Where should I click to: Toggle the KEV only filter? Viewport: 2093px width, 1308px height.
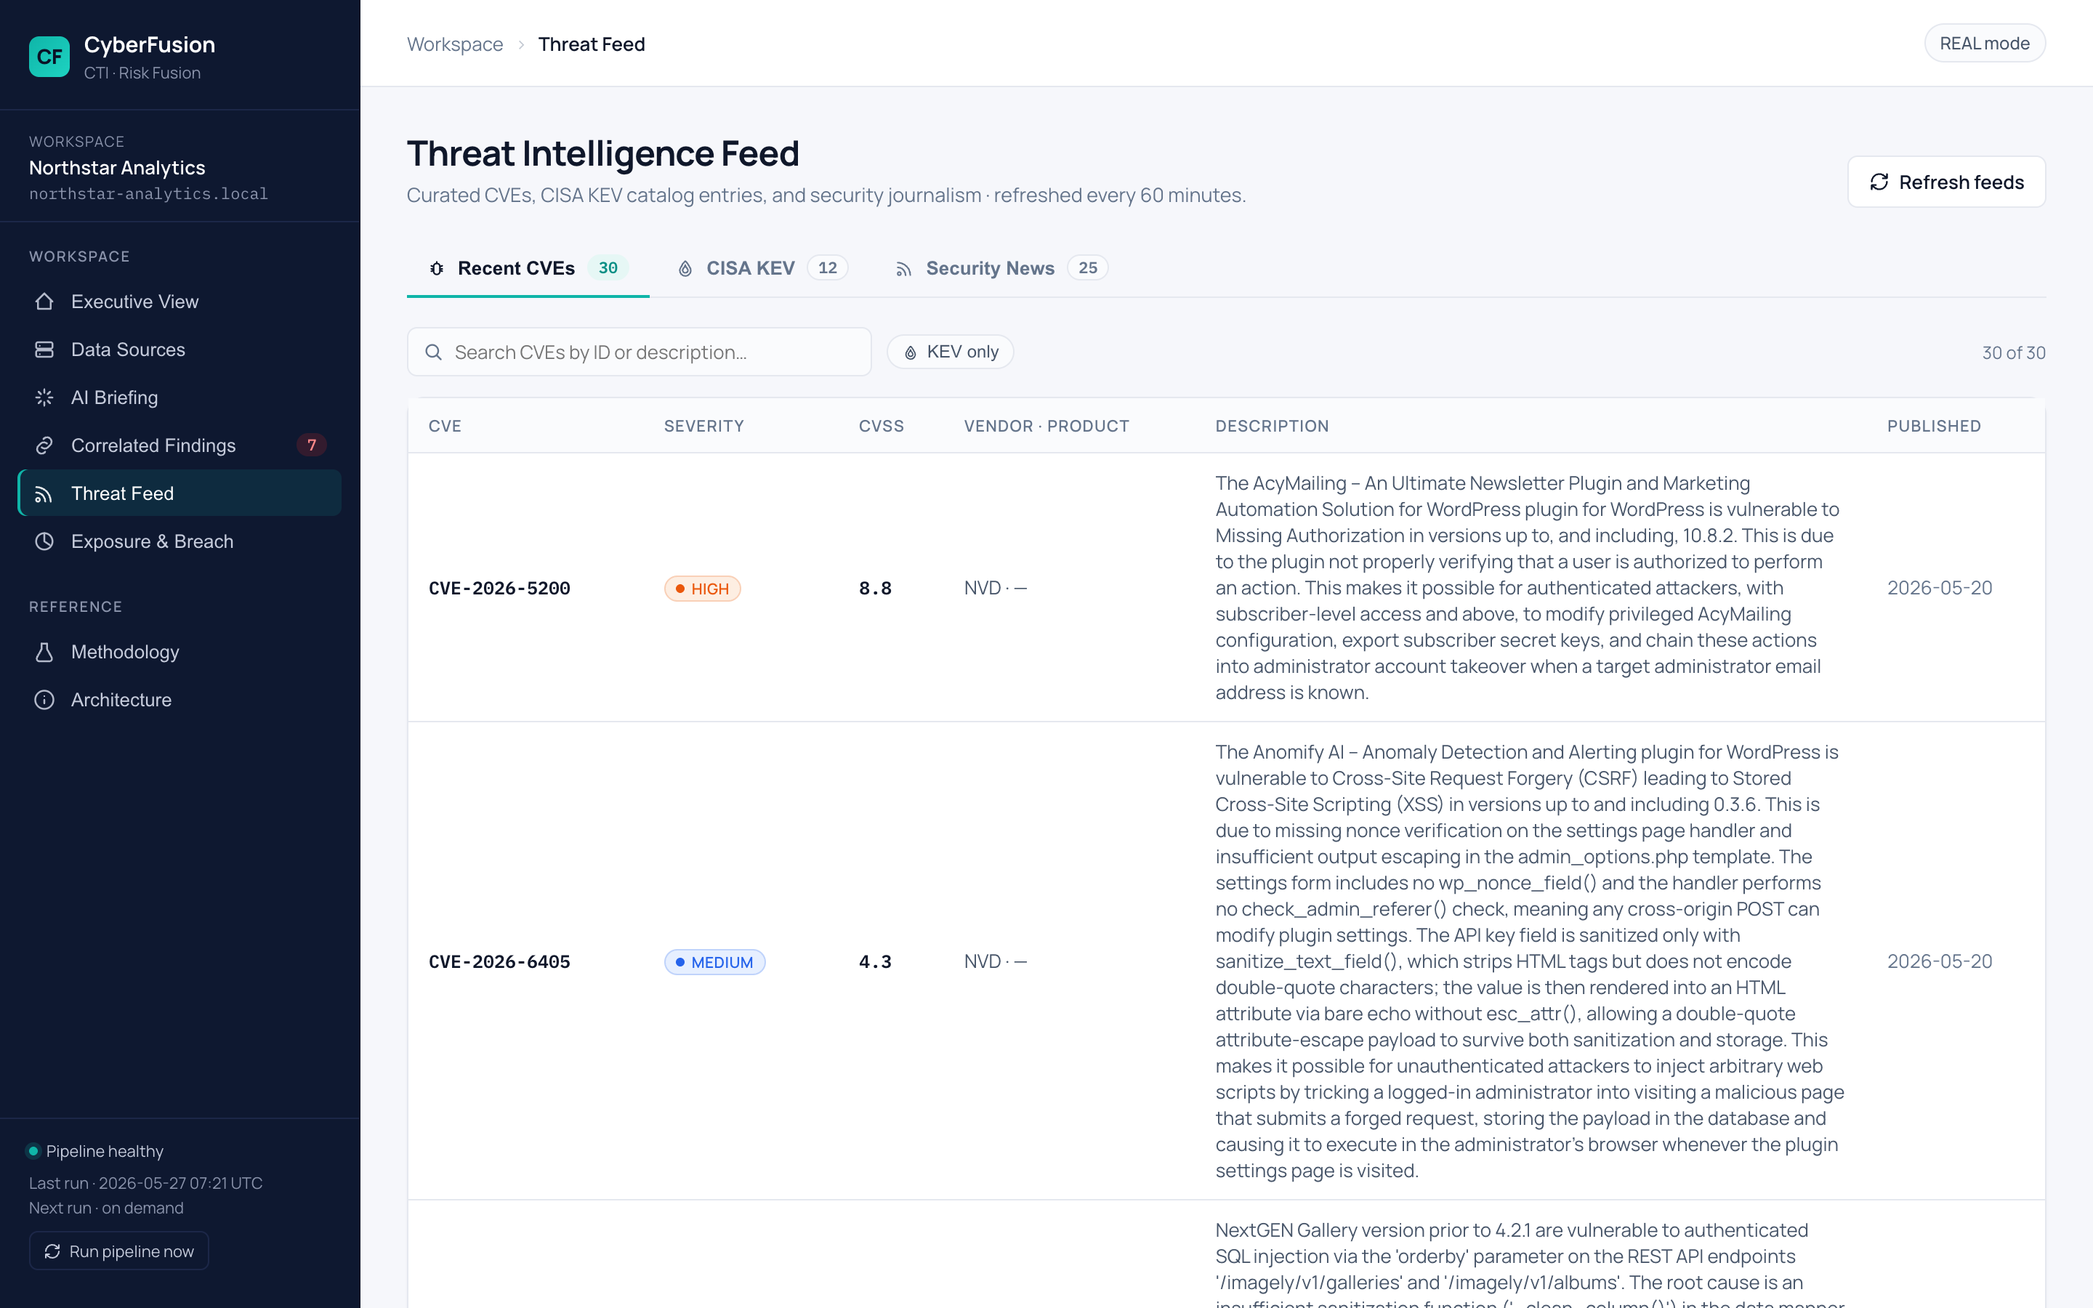click(951, 352)
